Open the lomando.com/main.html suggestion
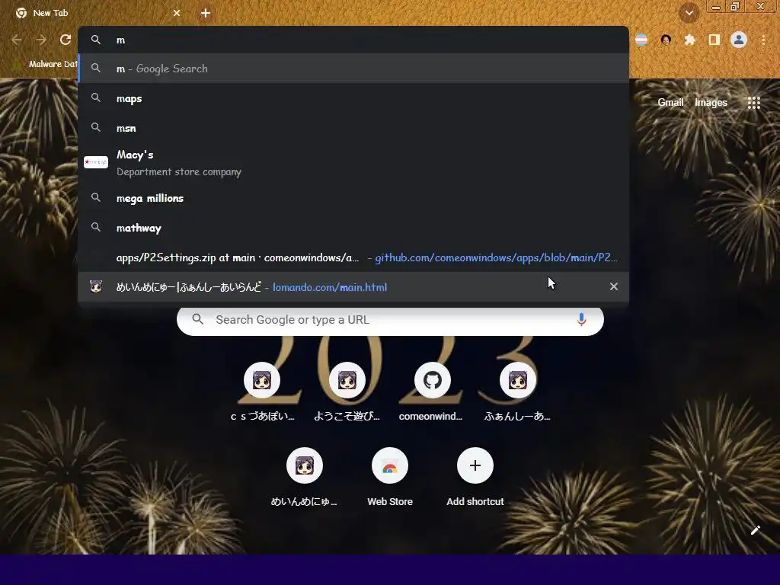The image size is (780, 585). [353, 287]
